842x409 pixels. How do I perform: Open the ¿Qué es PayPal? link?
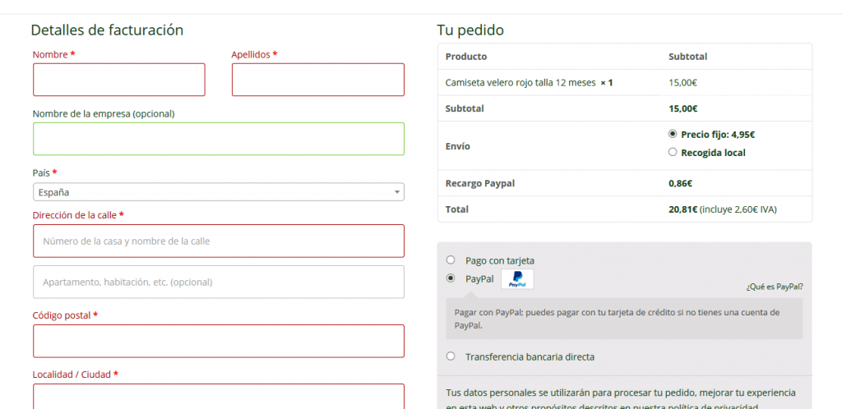click(x=775, y=287)
